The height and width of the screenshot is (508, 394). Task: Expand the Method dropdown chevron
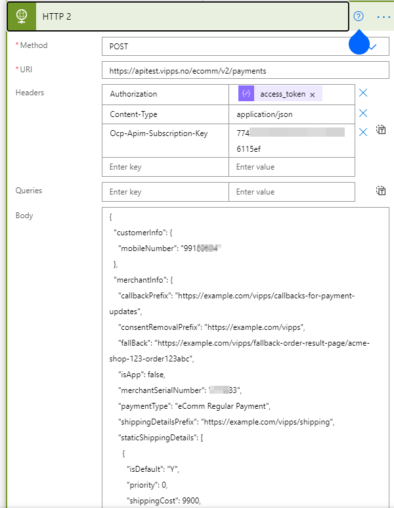click(x=372, y=47)
